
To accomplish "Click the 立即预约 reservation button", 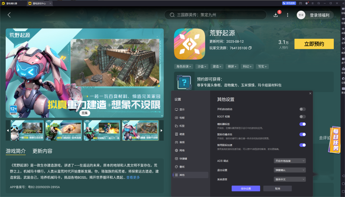I will click(314, 44).
